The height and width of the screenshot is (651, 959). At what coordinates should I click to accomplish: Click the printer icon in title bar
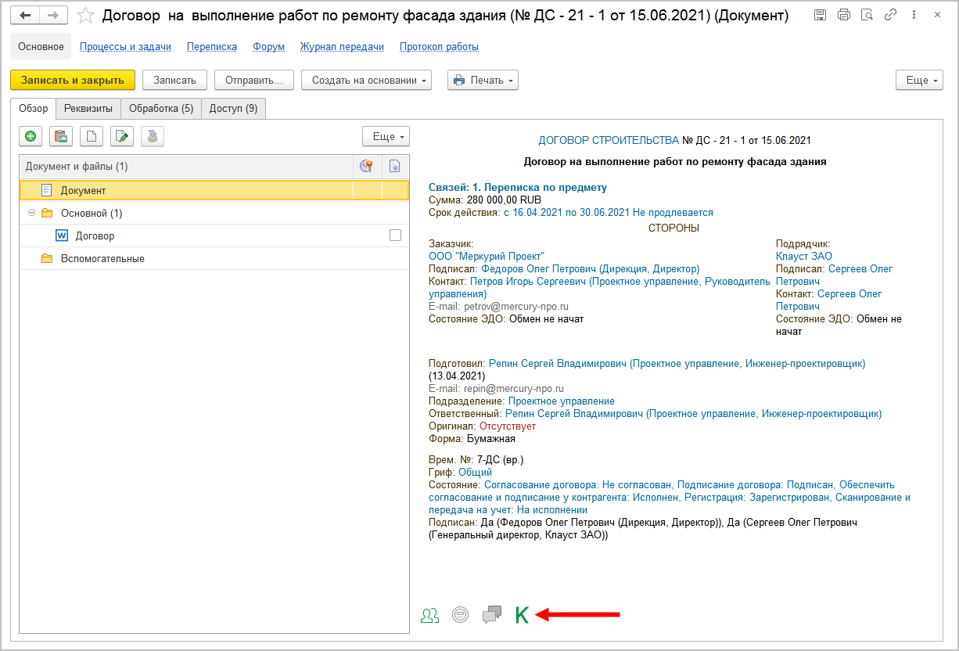tap(843, 16)
